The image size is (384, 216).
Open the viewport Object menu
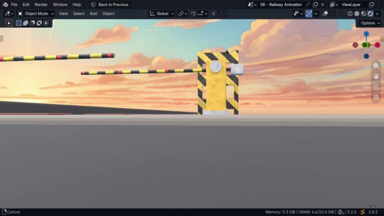[108, 13]
